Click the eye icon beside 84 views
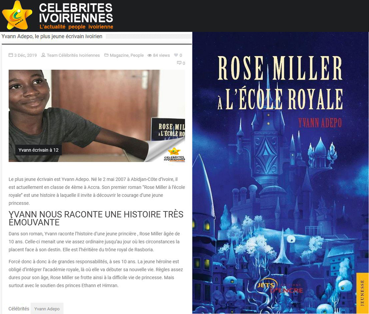Image resolution: width=369 pixels, height=314 pixels. (x=149, y=55)
